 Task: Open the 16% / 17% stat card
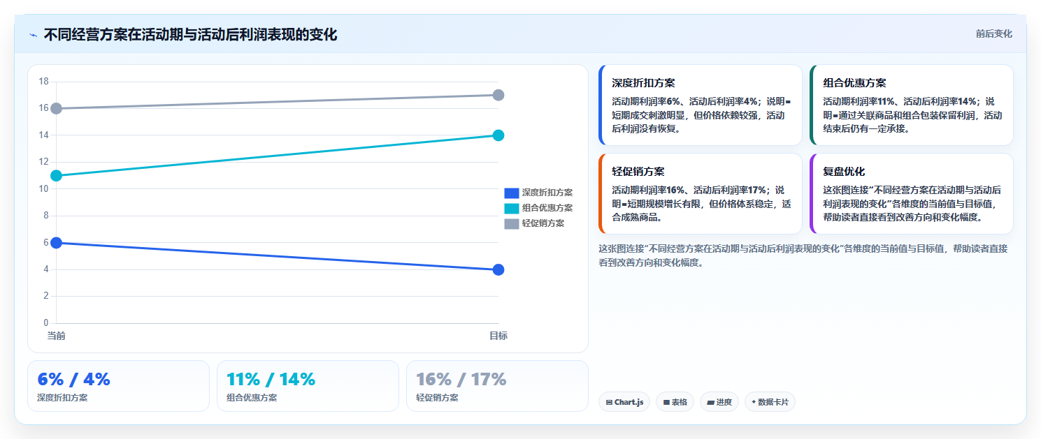[x=497, y=386]
